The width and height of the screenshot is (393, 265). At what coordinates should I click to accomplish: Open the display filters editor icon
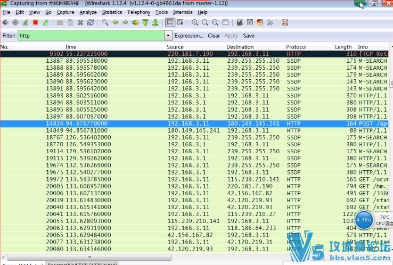(250, 22)
